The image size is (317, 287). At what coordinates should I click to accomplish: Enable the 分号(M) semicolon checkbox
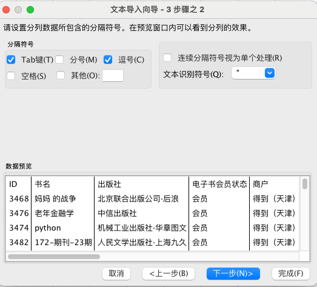pyautogui.click(x=59, y=59)
